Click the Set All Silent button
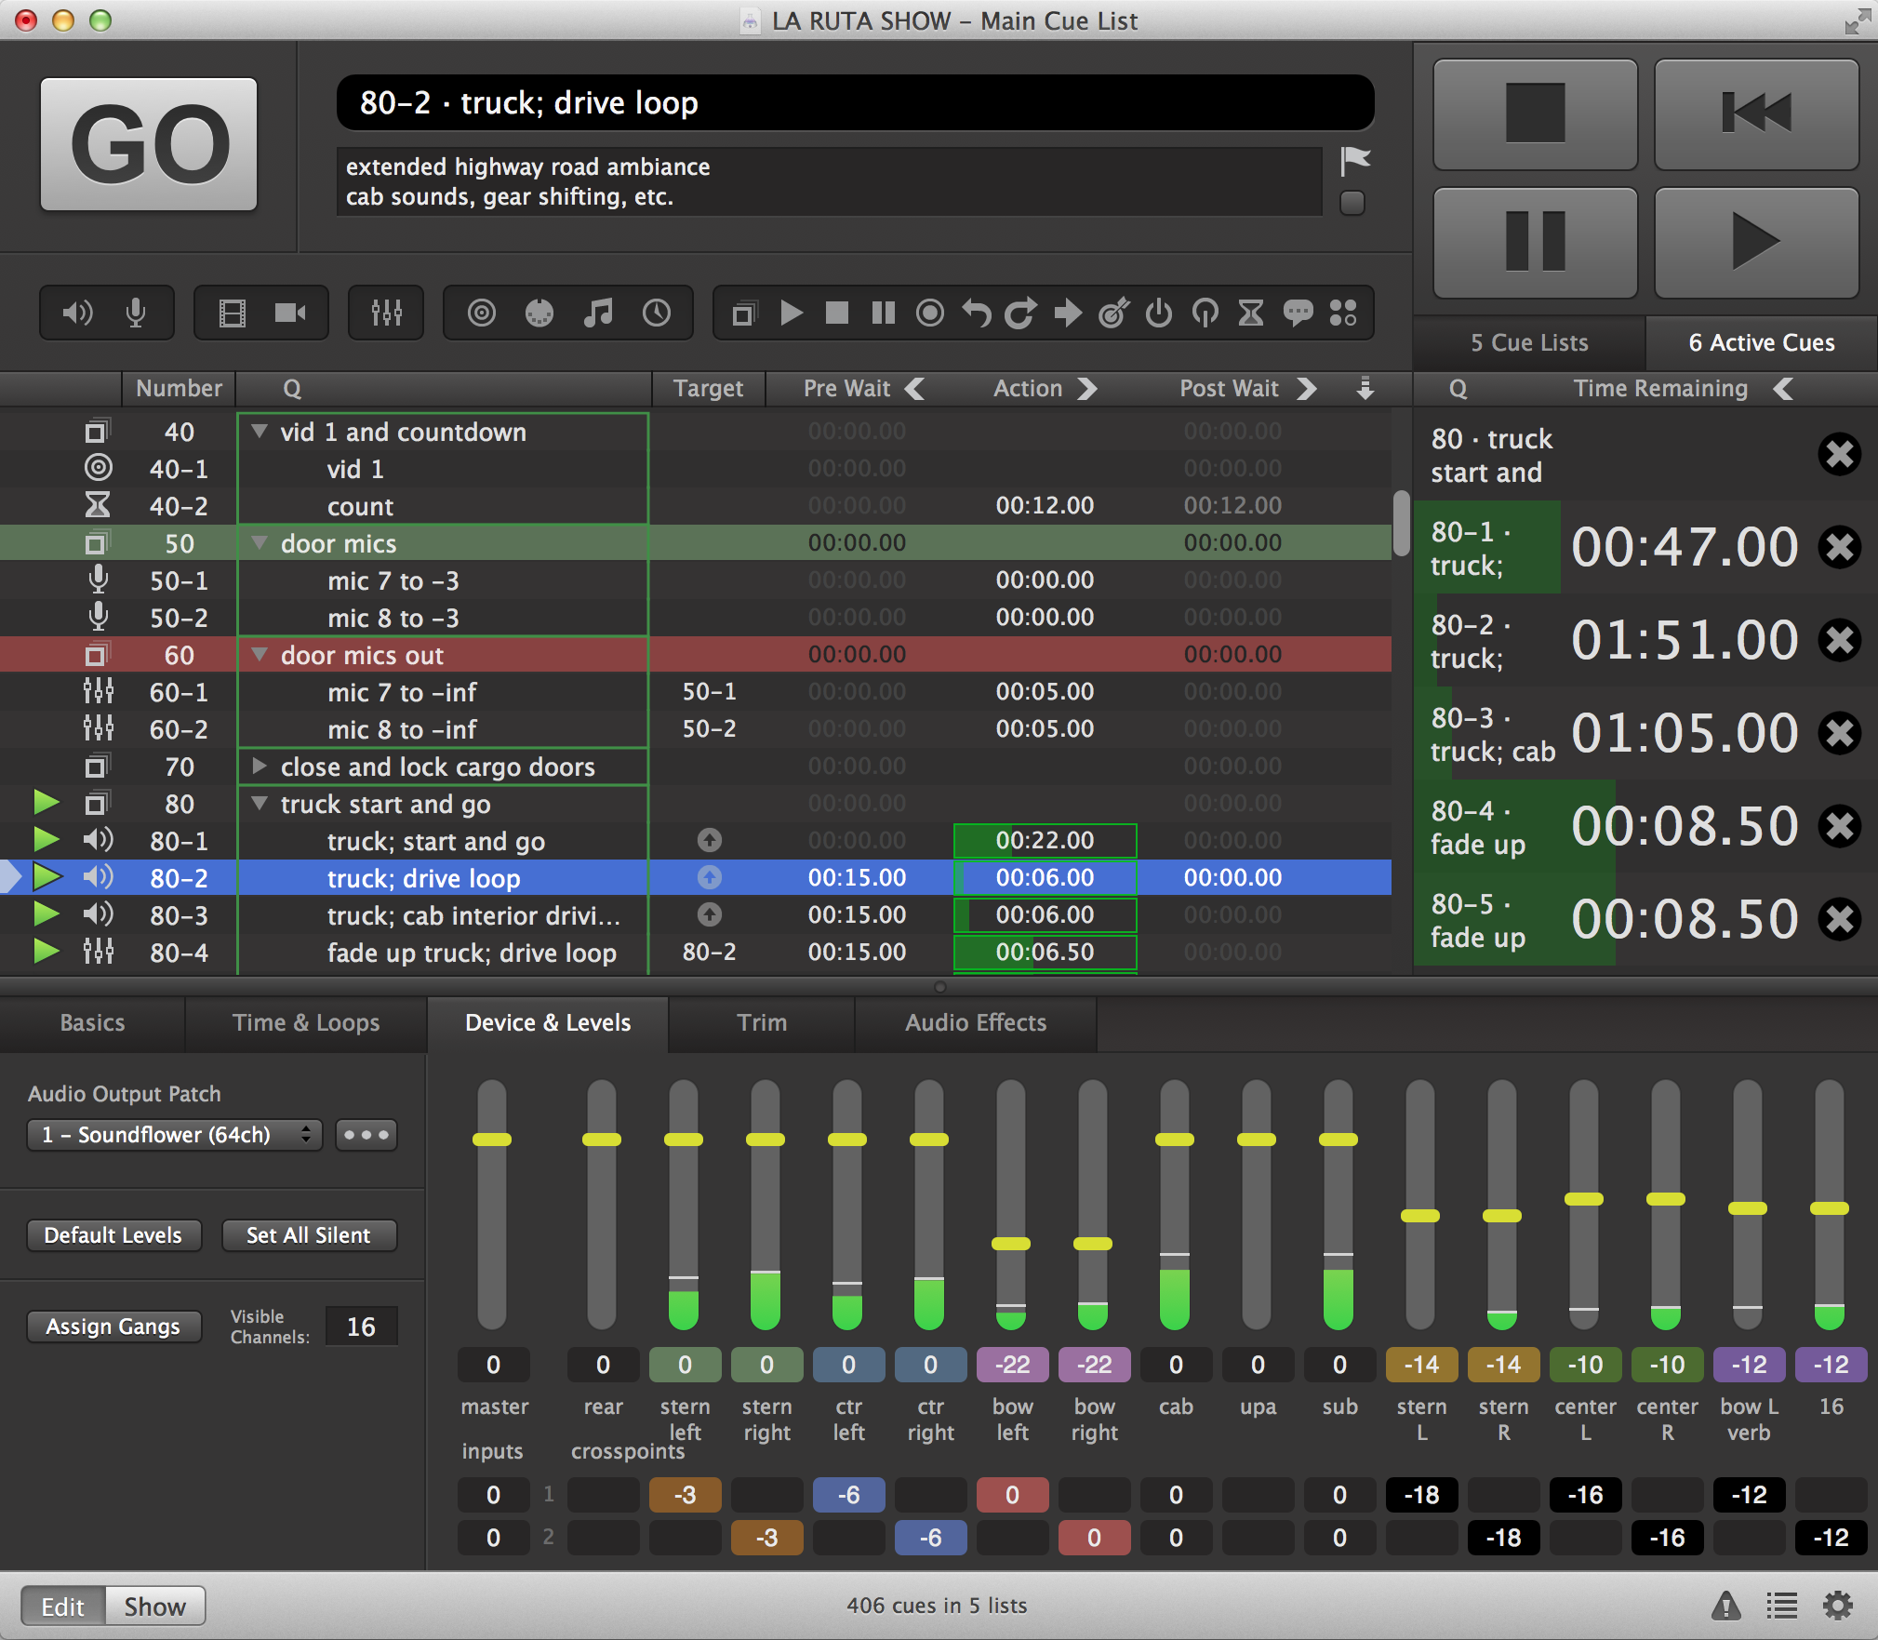 point(309,1235)
